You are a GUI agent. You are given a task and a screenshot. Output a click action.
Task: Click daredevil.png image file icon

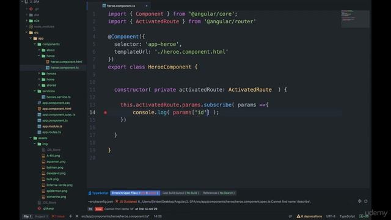43,173
